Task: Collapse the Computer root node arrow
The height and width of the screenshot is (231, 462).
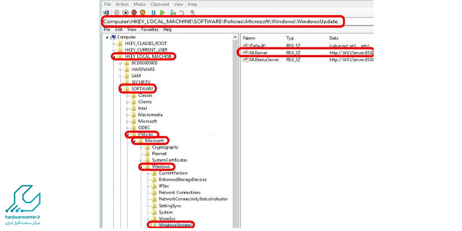Action: tap(107, 38)
